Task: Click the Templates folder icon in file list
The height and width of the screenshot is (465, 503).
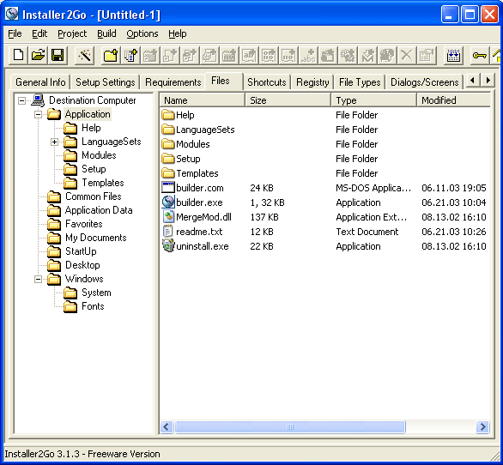Action: (x=167, y=172)
